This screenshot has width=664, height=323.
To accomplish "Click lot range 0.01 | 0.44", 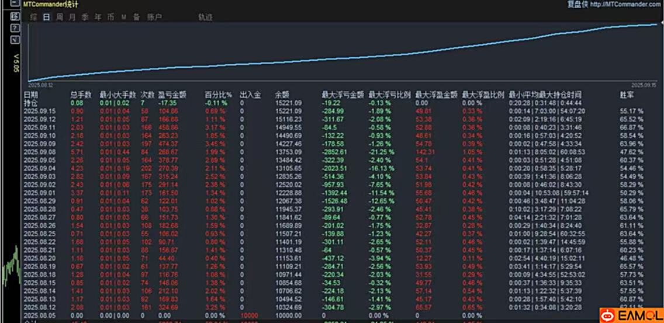I will [x=115, y=152].
